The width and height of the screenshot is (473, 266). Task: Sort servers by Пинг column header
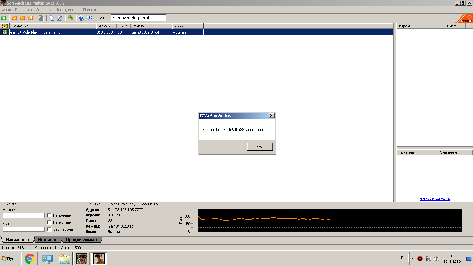(x=124, y=26)
